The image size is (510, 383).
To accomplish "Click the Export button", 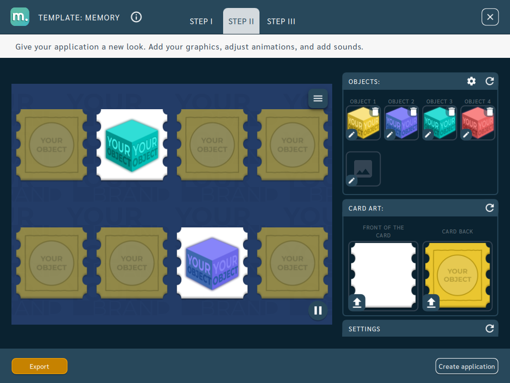I will [39, 367].
